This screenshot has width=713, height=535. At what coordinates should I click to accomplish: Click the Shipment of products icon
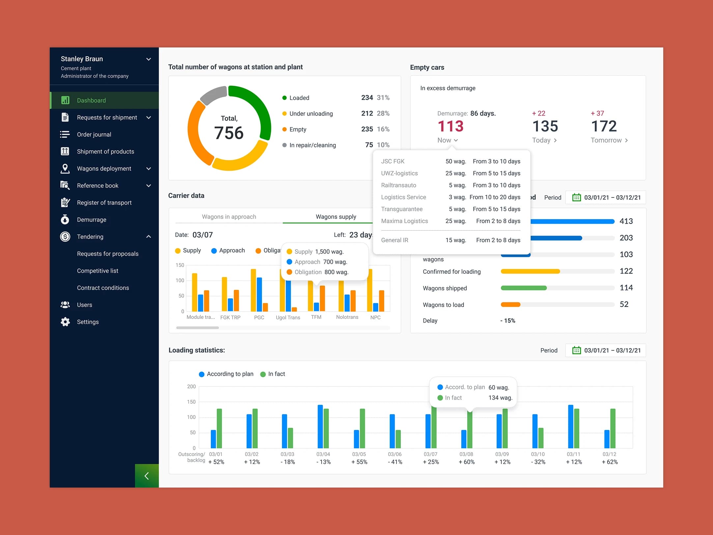pos(65,151)
